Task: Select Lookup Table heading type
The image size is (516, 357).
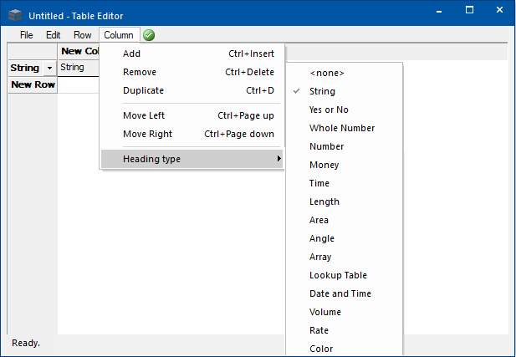Action: [x=338, y=275]
